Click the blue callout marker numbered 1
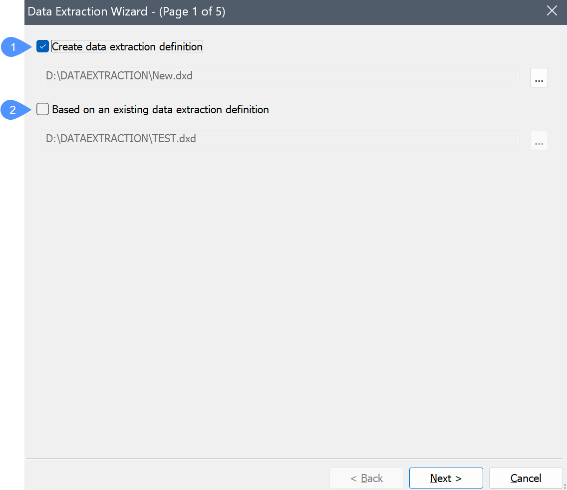 tap(13, 47)
